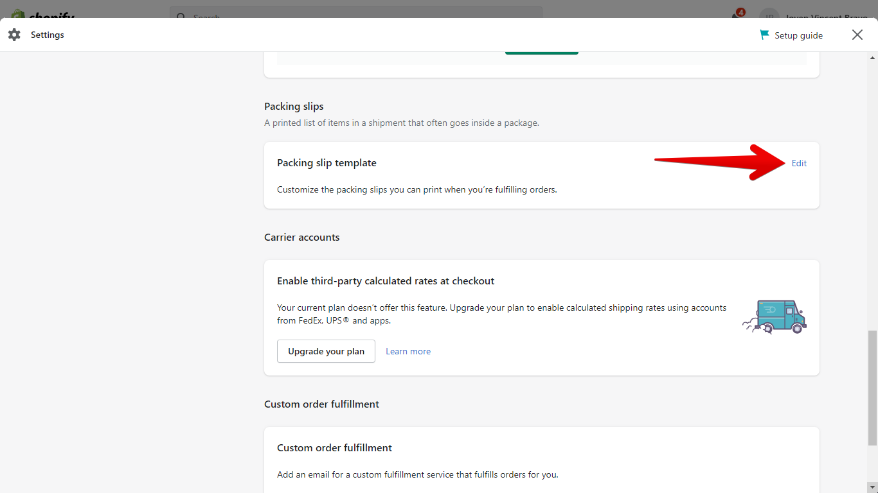Click the Custom order fulfillment card title
Viewport: 878px width, 493px height.
[x=334, y=447]
